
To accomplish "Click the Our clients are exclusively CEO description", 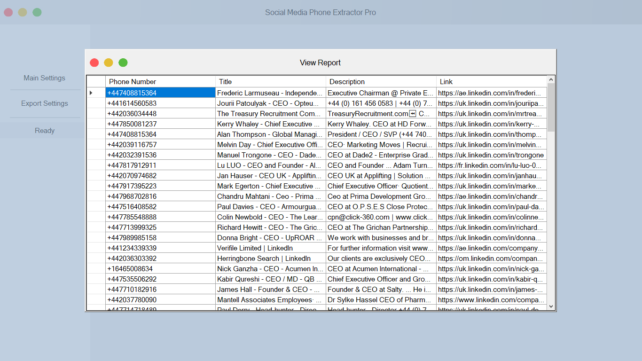I will point(381,259).
